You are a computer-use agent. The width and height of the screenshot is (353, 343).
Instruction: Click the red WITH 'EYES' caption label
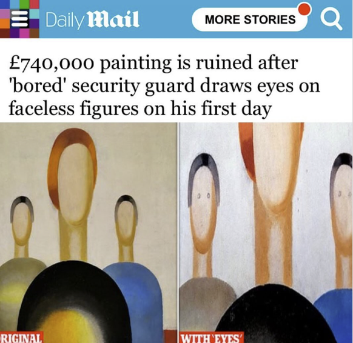(x=212, y=338)
